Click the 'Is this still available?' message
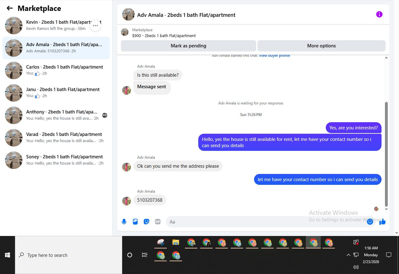The image size is (399, 274). click(158, 75)
